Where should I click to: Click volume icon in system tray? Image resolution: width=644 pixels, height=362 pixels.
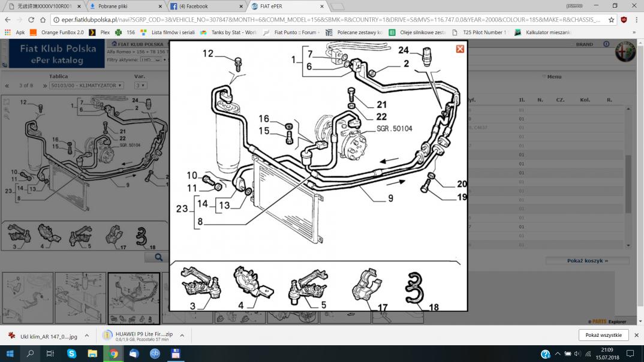click(577, 354)
